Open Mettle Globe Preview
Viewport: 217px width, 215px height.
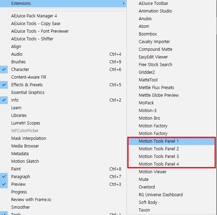pos(159,95)
